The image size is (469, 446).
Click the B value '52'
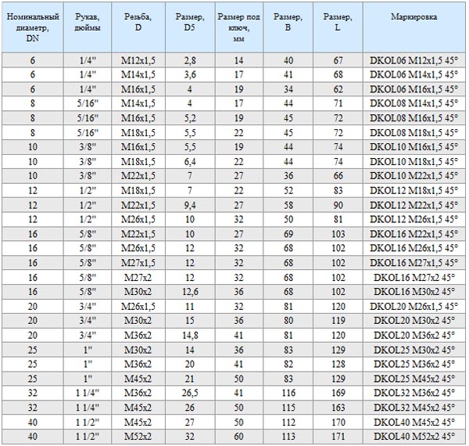[x=288, y=191]
